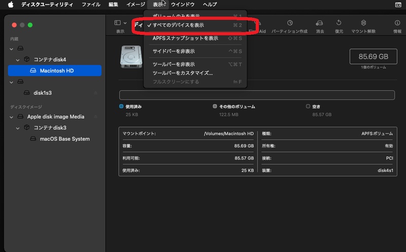
Task: Open the 表示 toolbar dropdown arrow
Action: (x=125, y=23)
